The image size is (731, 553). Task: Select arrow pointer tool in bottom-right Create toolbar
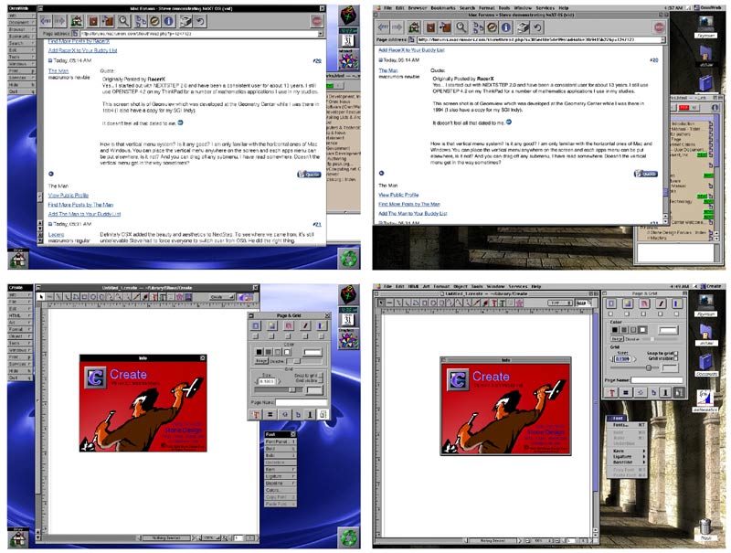pyautogui.click(x=381, y=303)
